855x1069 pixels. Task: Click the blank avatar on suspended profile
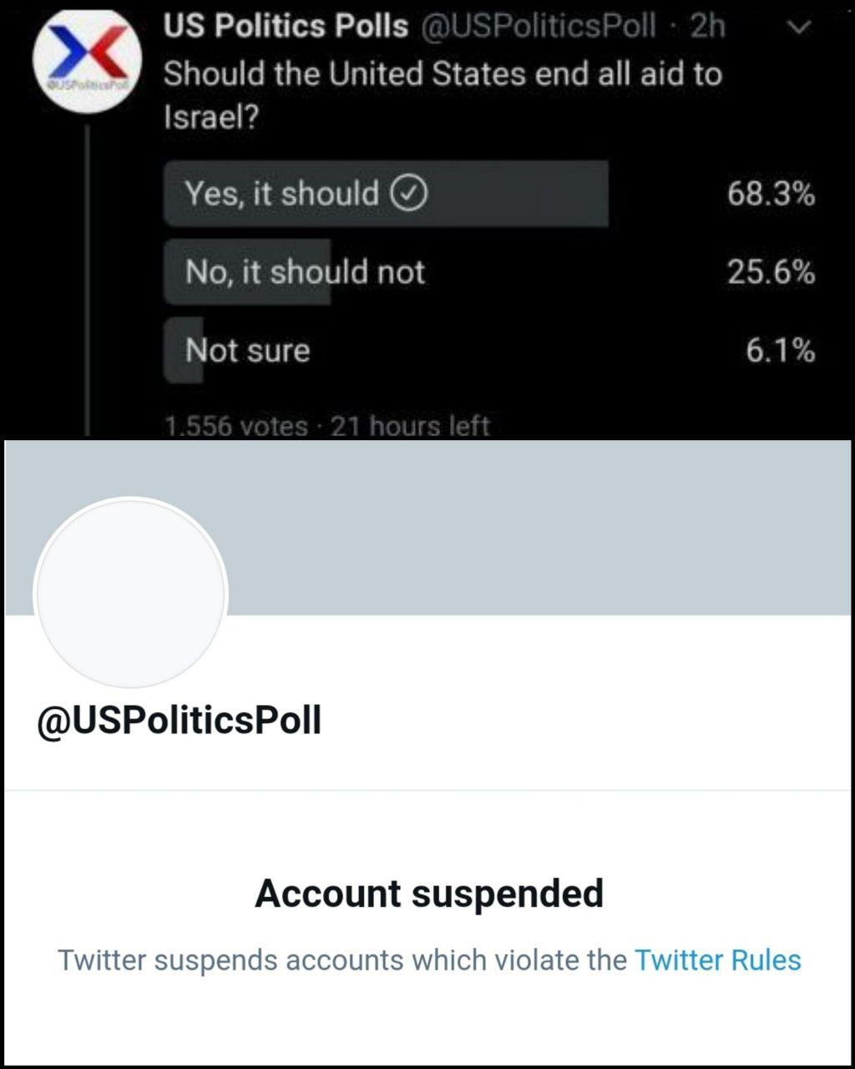pos(131,593)
